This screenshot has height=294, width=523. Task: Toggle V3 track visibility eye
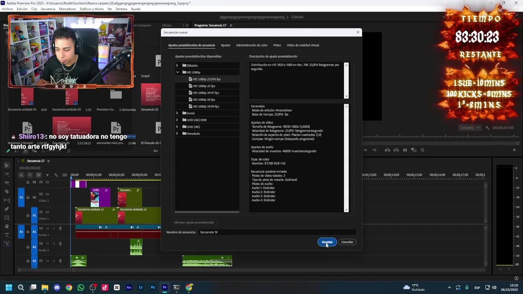click(47, 182)
